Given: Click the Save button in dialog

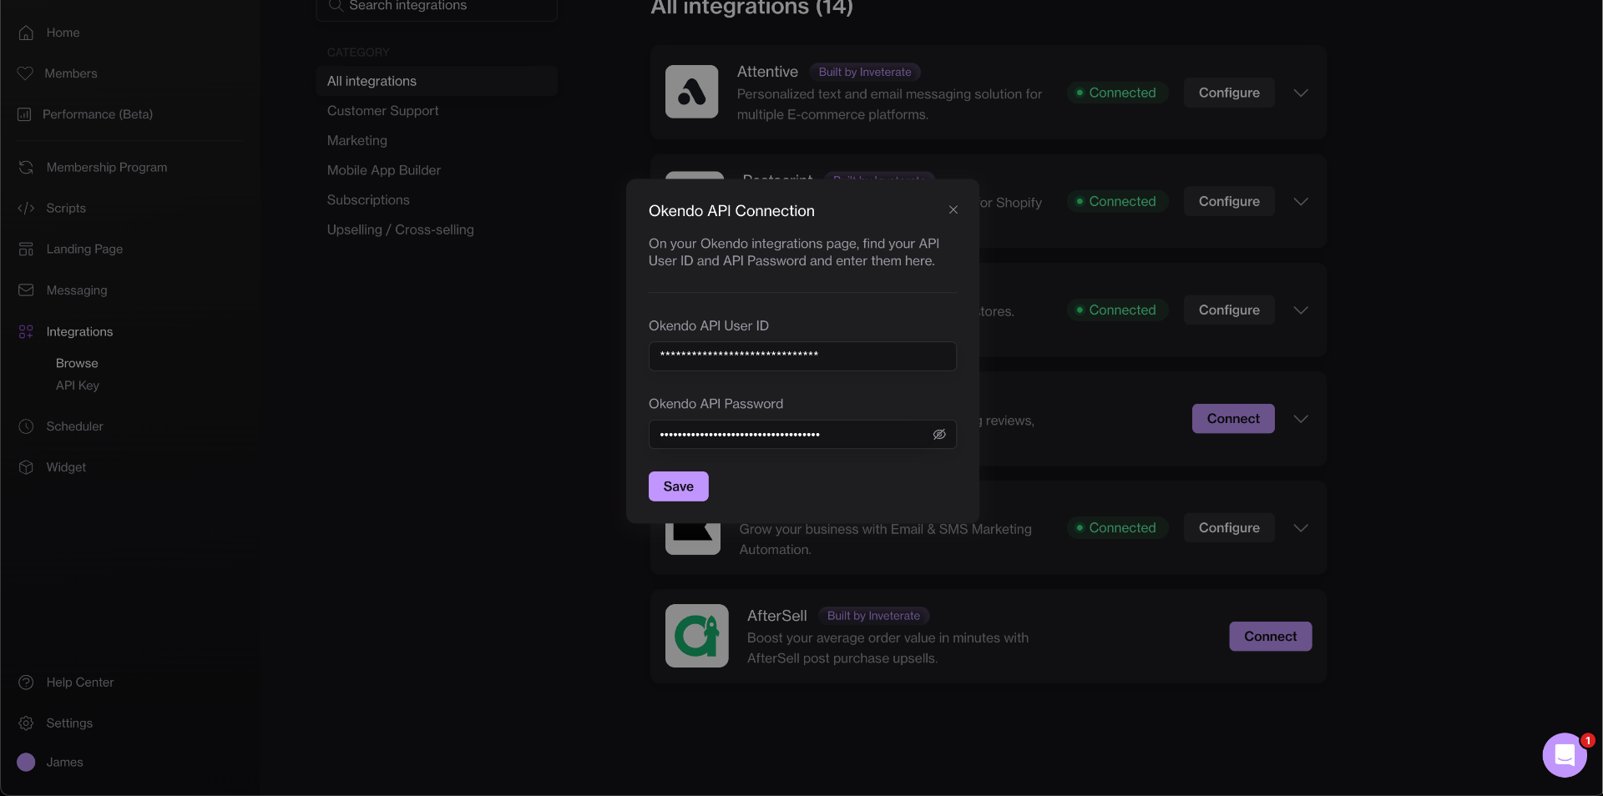Looking at the screenshot, I should point(678,486).
